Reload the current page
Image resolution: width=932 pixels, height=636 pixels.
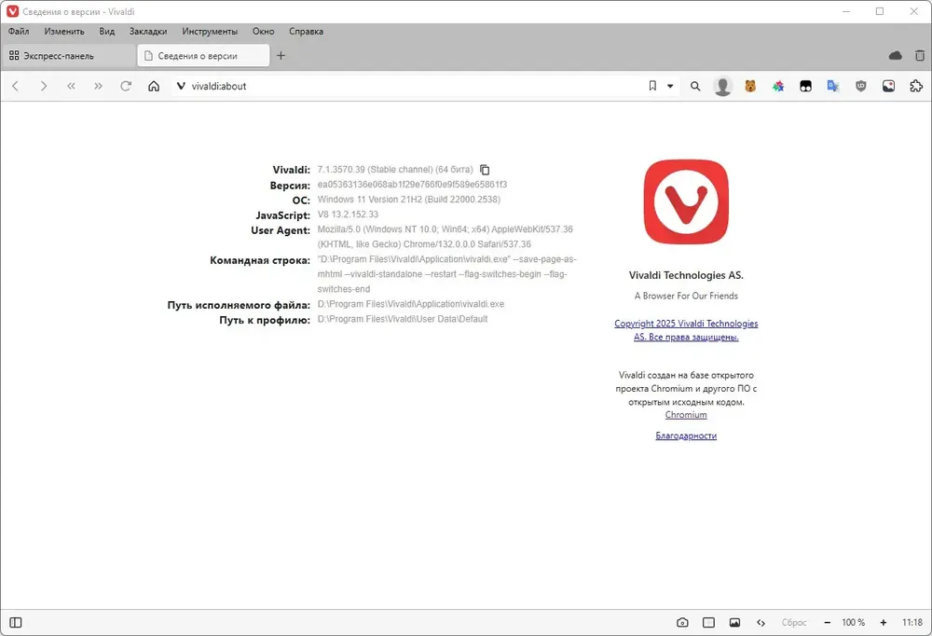(126, 87)
